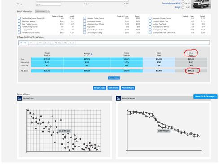
Task: Select the Adaptive Cruise Control checkbox
Action: coord(85,18)
